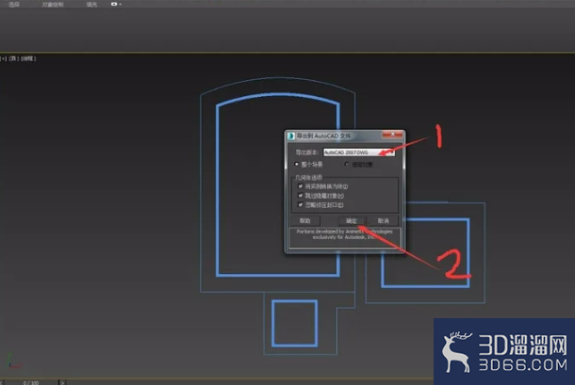The height and width of the screenshot is (385, 575).
Task: Close the 导出到 AutoCAD 文件 dialog
Action: coord(392,135)
